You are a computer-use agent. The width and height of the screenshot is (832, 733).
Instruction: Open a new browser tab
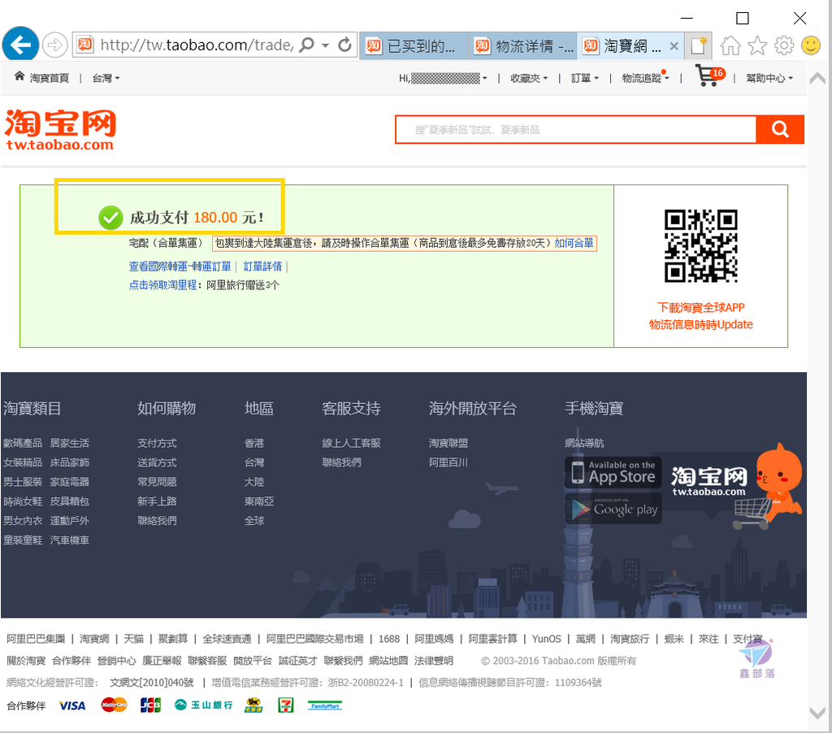tap(698, 46)
